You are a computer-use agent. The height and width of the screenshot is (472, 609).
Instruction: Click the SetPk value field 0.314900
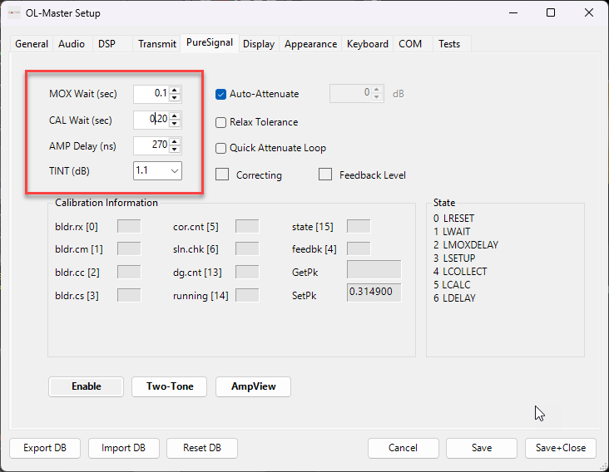point(374,293)
